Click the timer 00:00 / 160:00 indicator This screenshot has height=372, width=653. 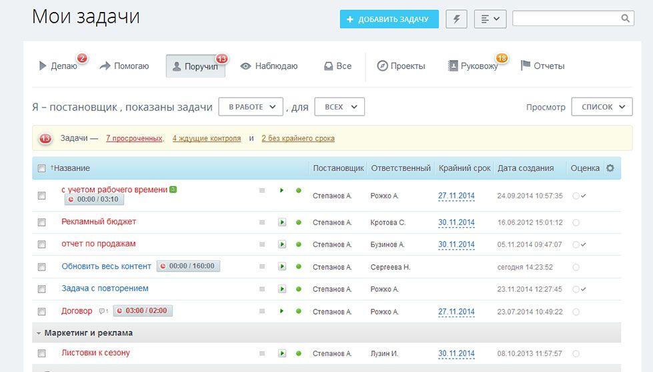pos(188,266)
